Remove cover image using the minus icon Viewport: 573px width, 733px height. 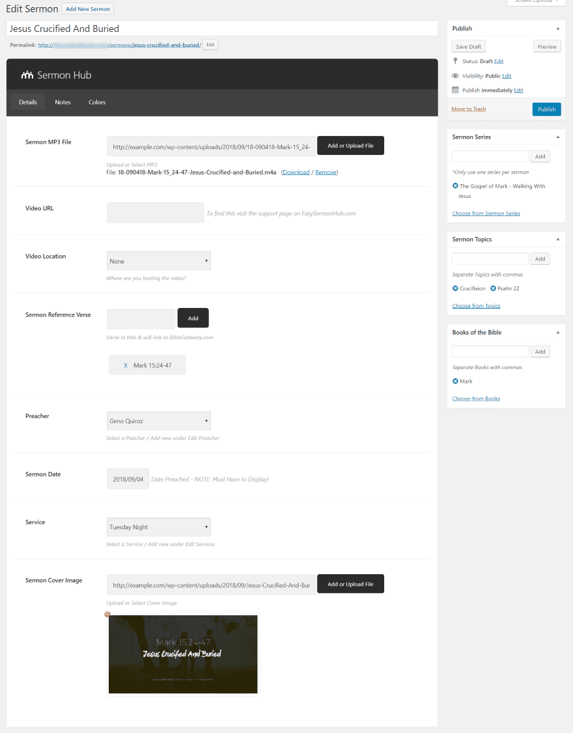pyautogui.click(x=107, y=615)
